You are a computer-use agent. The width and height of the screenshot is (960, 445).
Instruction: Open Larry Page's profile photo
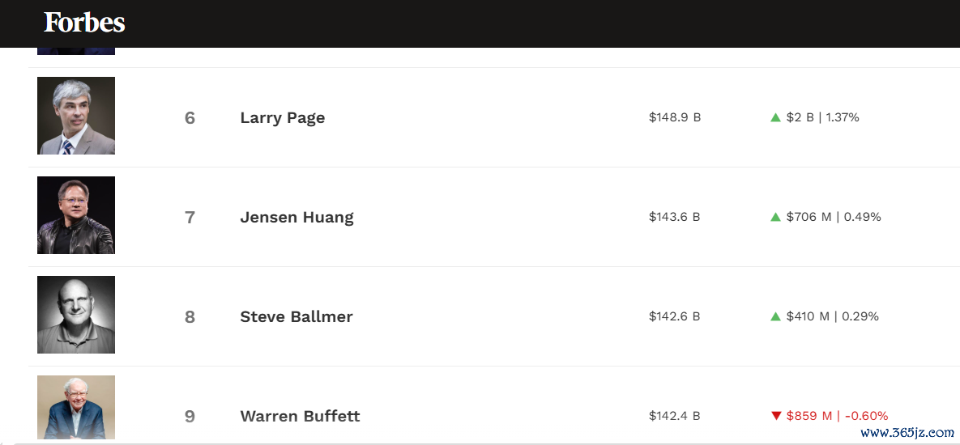tap(76, 116)
